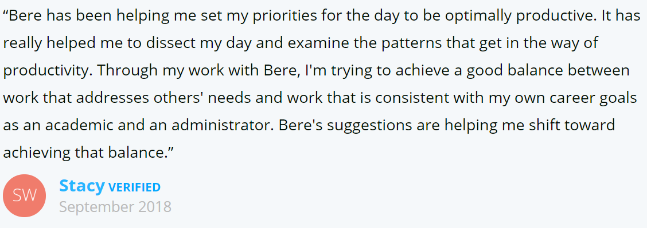Click the phrase "good balance between"
647x228 pixels.
click(x=548, y=70)
